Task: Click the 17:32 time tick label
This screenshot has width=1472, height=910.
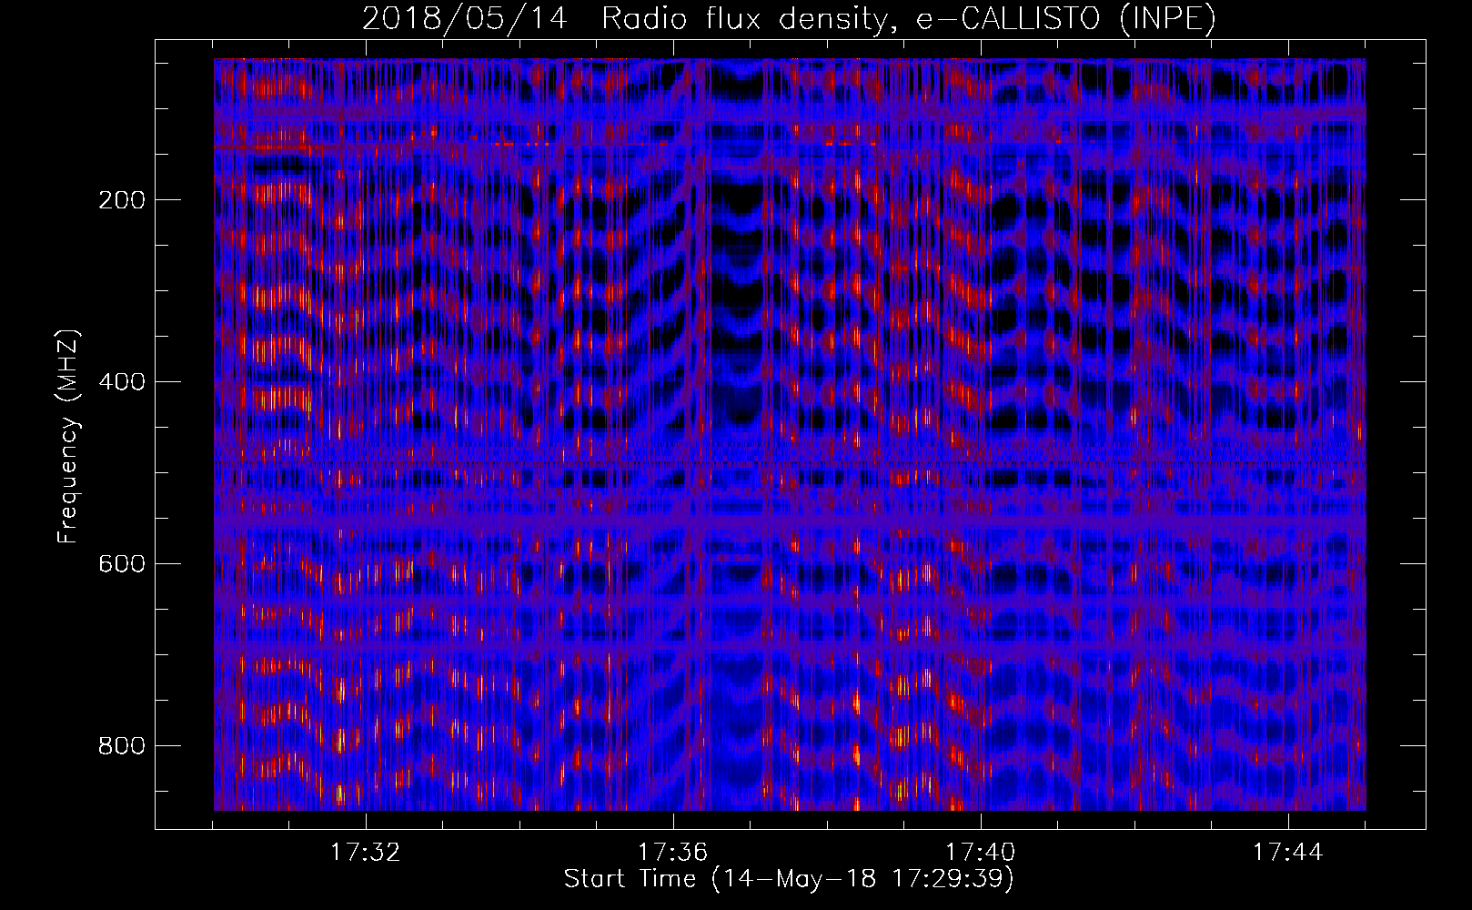Action: (365, 853)
